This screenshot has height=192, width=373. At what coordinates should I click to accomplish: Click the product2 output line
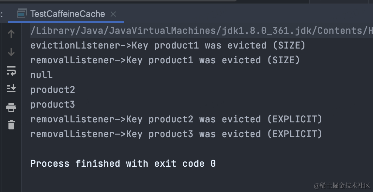[52, 90]
